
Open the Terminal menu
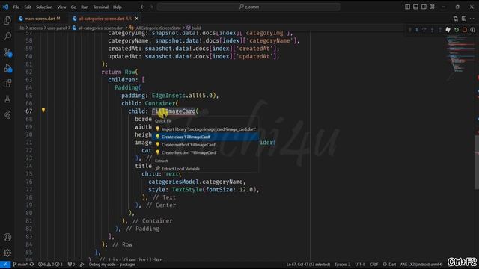click(x=100, y=7)
